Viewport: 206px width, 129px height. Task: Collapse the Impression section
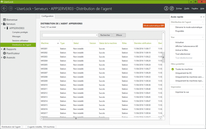(x=202, y=87)
